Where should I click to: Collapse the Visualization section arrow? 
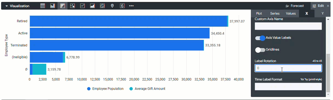click(6, 6)
